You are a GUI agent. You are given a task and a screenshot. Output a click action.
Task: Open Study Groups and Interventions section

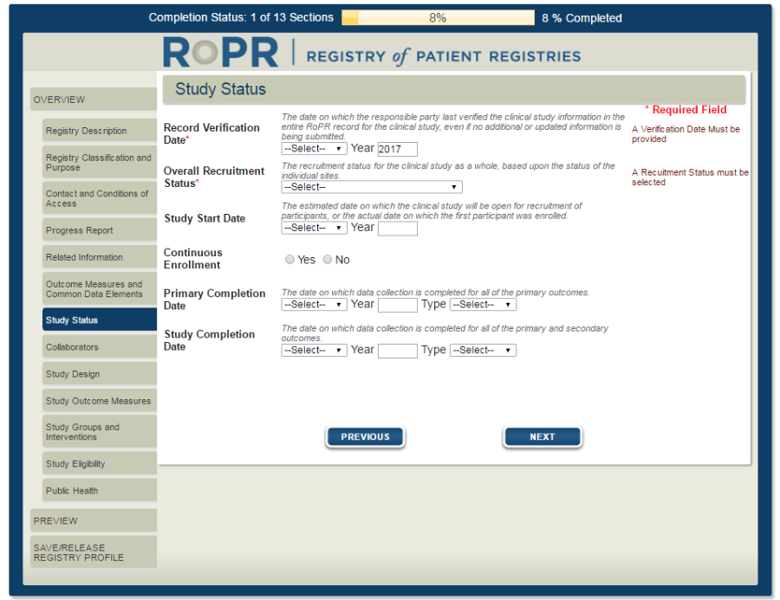pos(100,432)
